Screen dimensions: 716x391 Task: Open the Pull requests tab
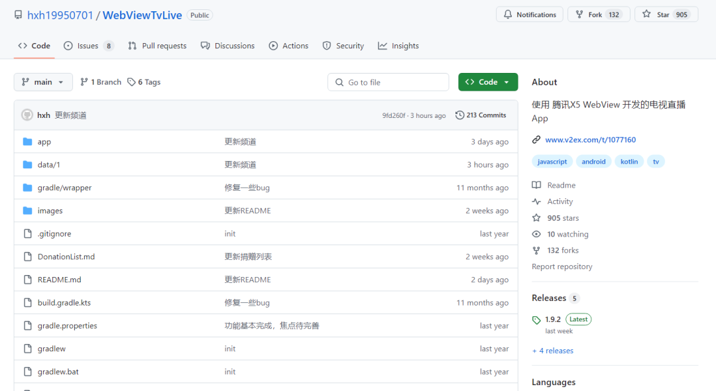click(158, 46)
